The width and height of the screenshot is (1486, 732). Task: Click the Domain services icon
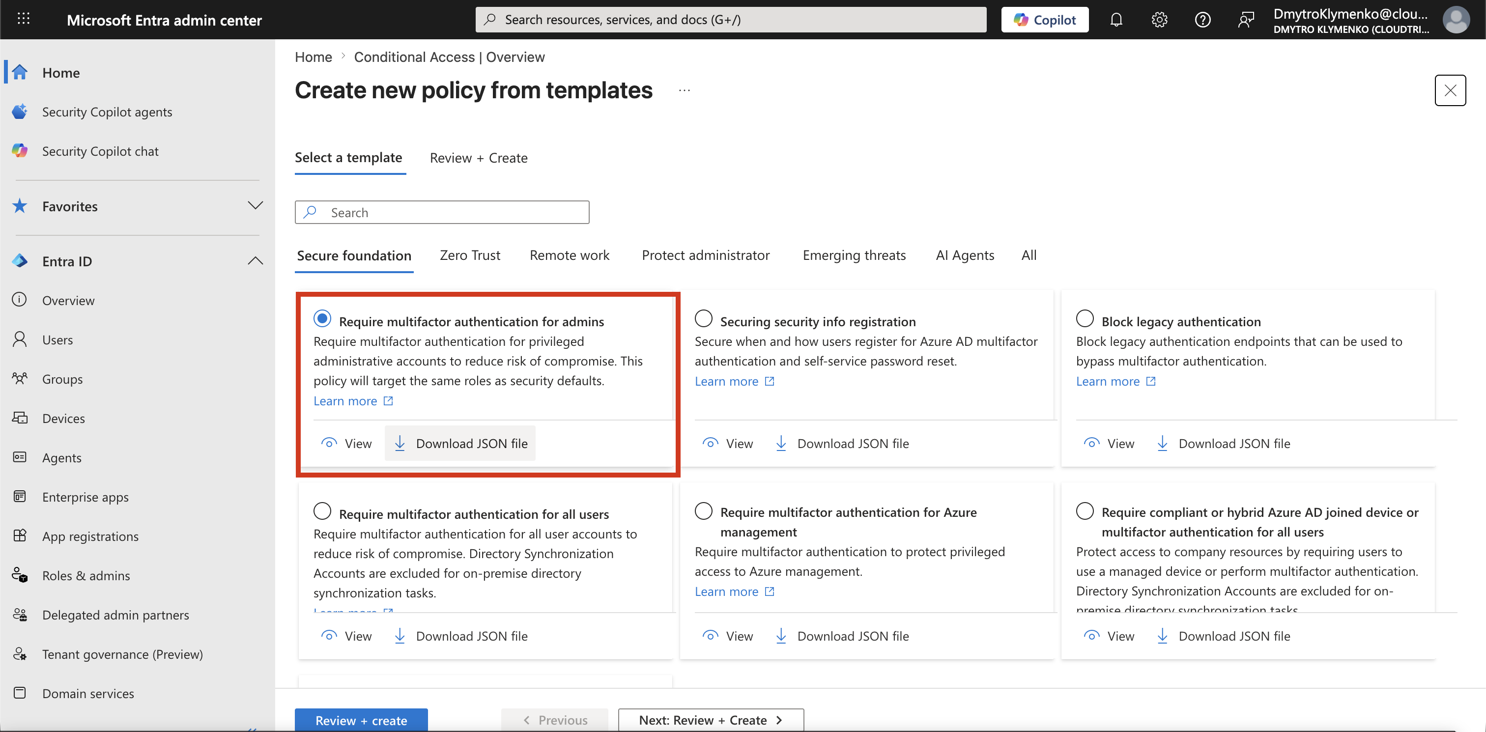[x=20, y=693]
